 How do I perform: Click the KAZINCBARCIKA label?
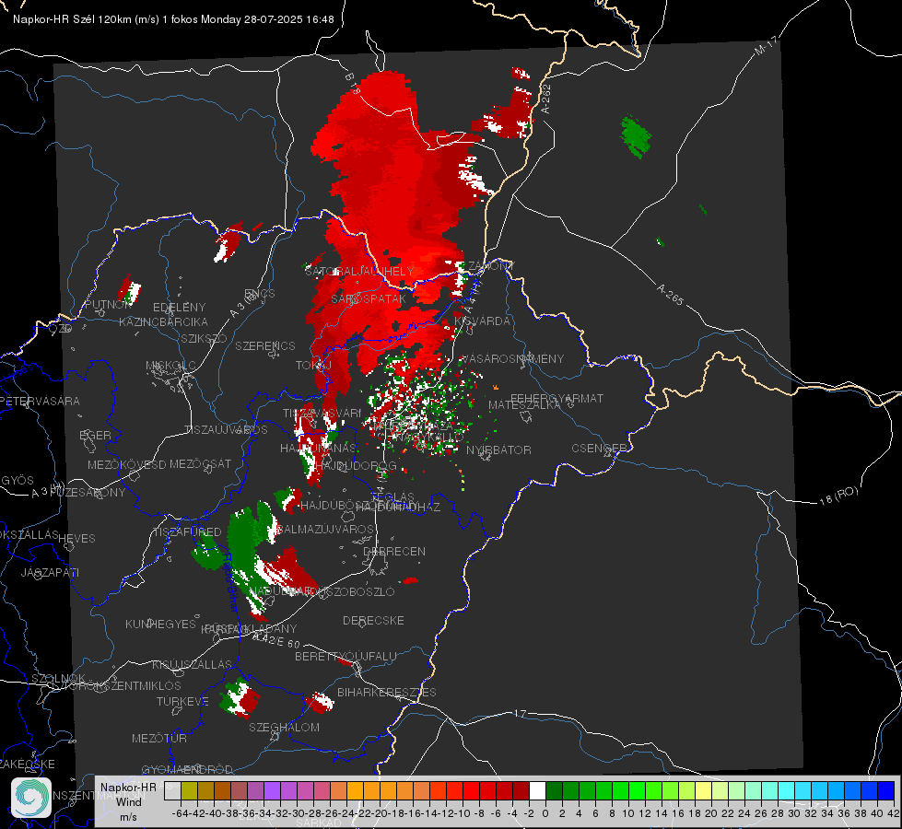point(163,321)
